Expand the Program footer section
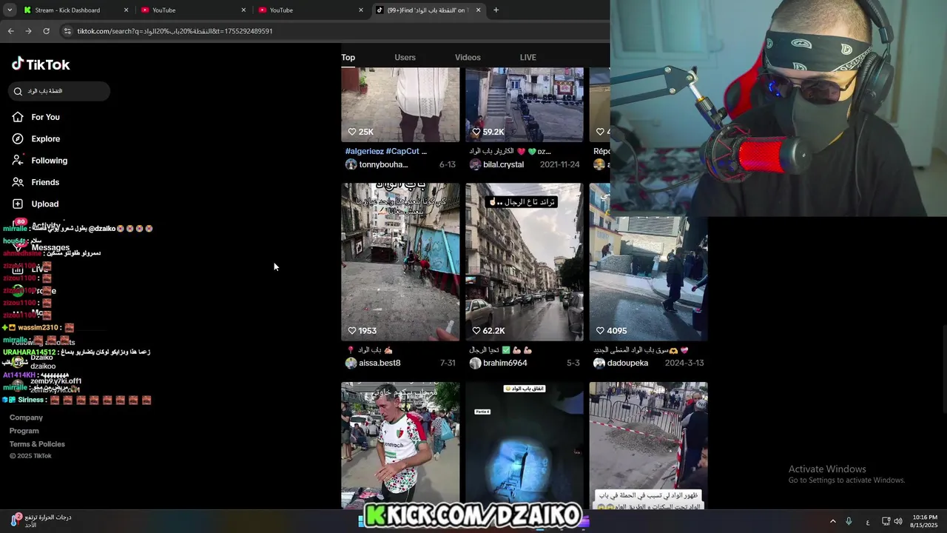Screen dimensions: 947x533 pyautogui.click(x=24, y=431)
